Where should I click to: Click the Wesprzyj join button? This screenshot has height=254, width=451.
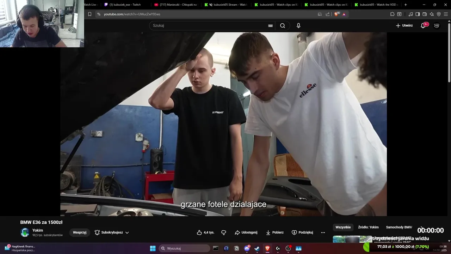(80, 232)
